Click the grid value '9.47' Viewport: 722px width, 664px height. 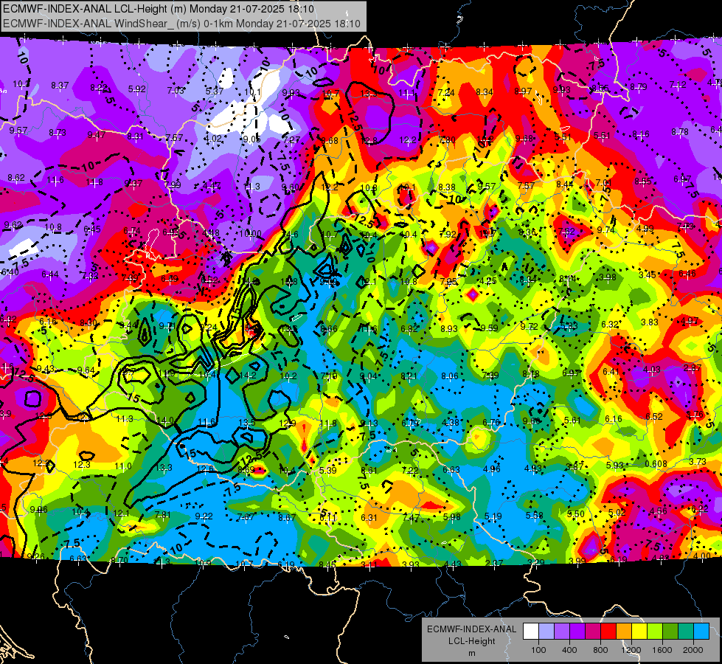(97, 134)
